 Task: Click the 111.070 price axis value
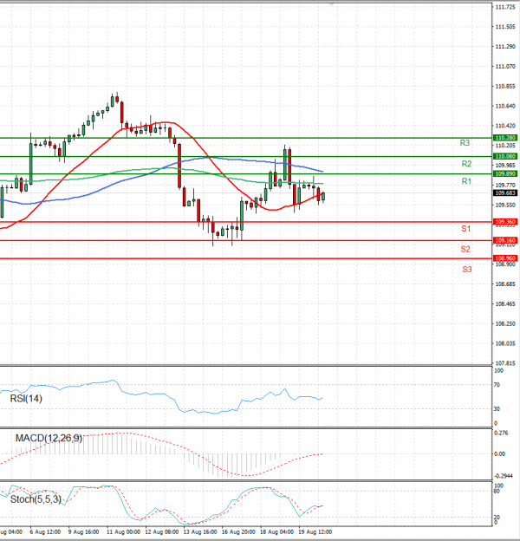coord(505,66)
